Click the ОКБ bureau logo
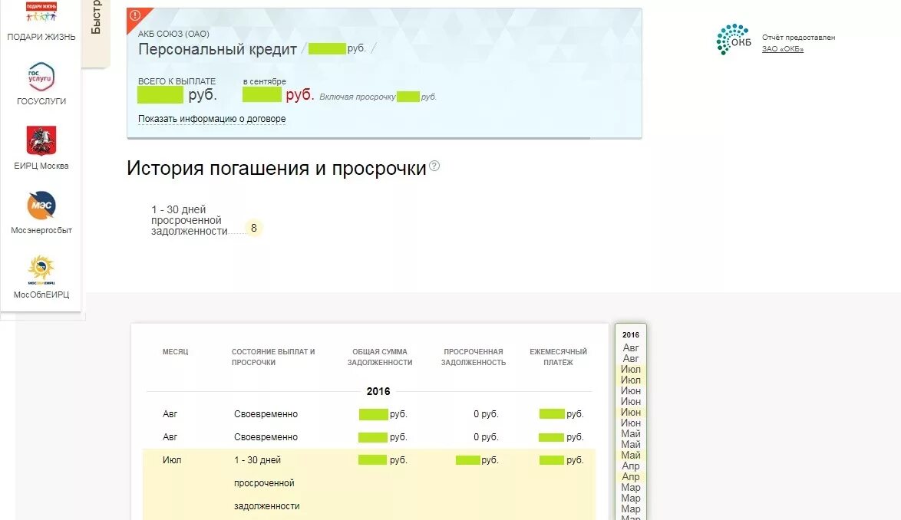 (x=734, y=40)
